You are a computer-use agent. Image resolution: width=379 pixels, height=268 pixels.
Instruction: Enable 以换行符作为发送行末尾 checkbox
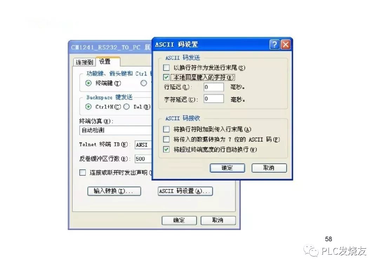[x=166, y=67]
